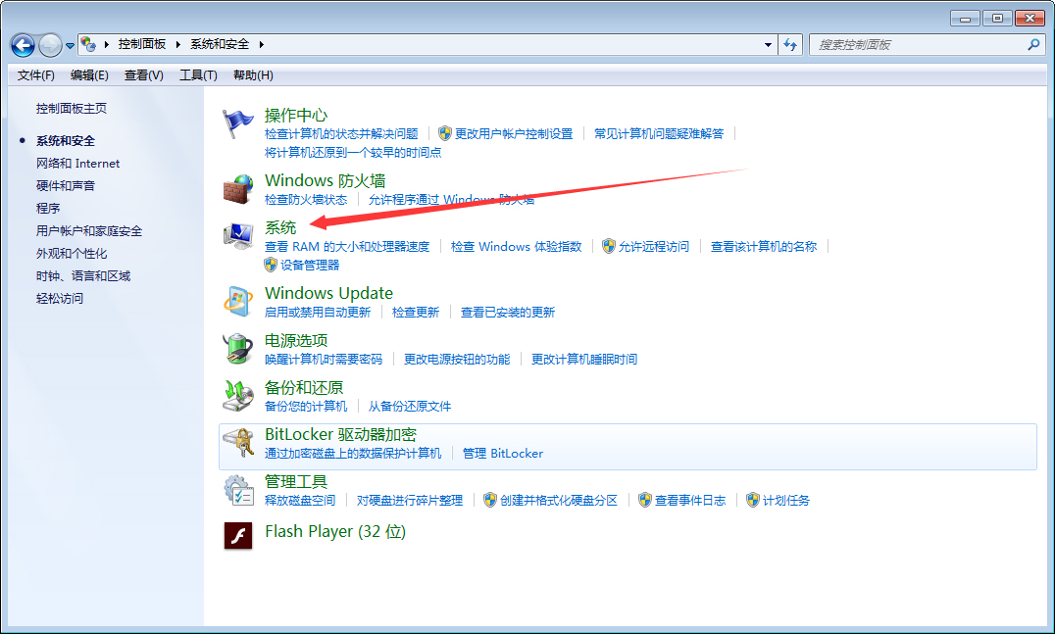
Task: Click the Flash Player icon
Action: coord(238,536)
